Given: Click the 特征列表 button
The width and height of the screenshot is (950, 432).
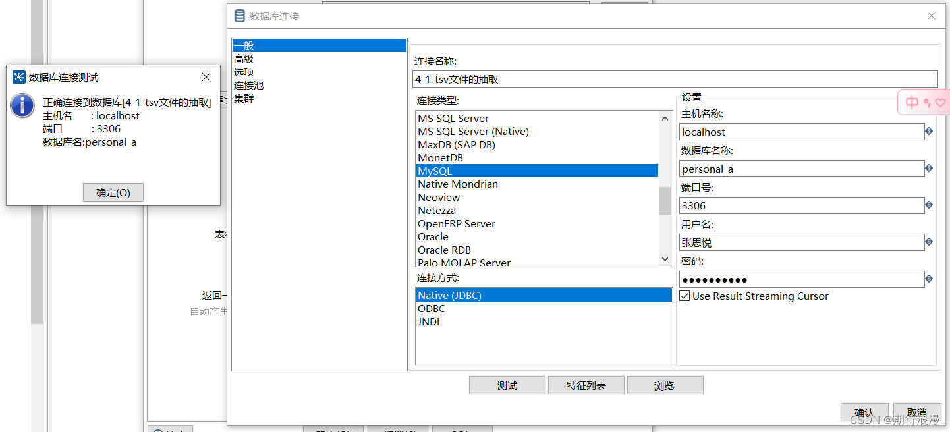Looking at the screenshot, I should (586, 385).
